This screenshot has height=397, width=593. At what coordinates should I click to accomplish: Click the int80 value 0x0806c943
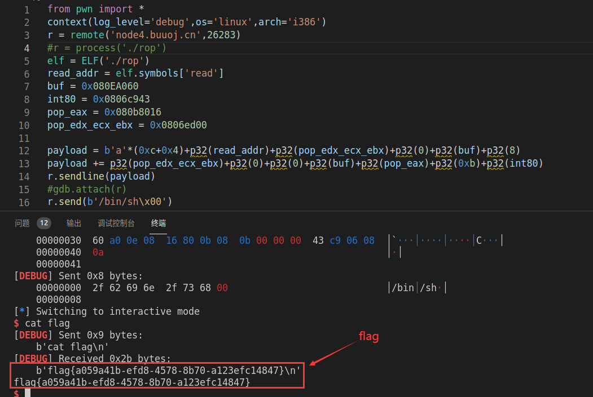tap(121, 99)
